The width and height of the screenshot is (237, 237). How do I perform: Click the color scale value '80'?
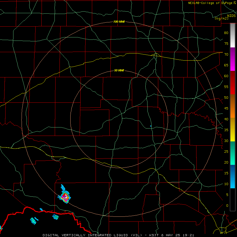point(226,33)
